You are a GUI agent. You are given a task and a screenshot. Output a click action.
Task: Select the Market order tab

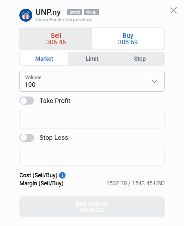tap(44, 59)
